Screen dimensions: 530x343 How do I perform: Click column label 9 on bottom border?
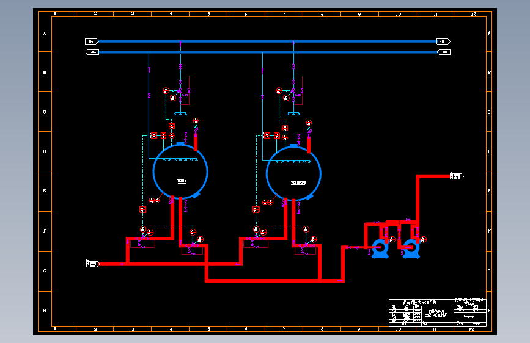click(359, 329)
